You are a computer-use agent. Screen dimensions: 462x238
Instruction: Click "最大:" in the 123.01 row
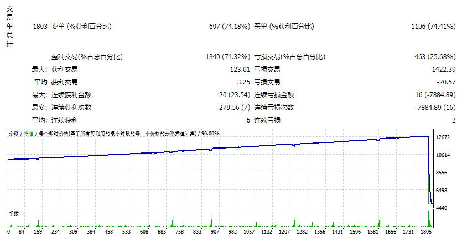click(39, 70)
